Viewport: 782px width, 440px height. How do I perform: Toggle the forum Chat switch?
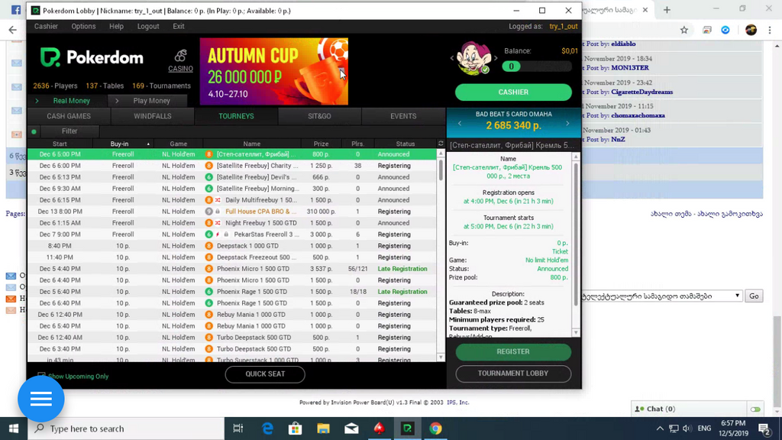point(755,409)
